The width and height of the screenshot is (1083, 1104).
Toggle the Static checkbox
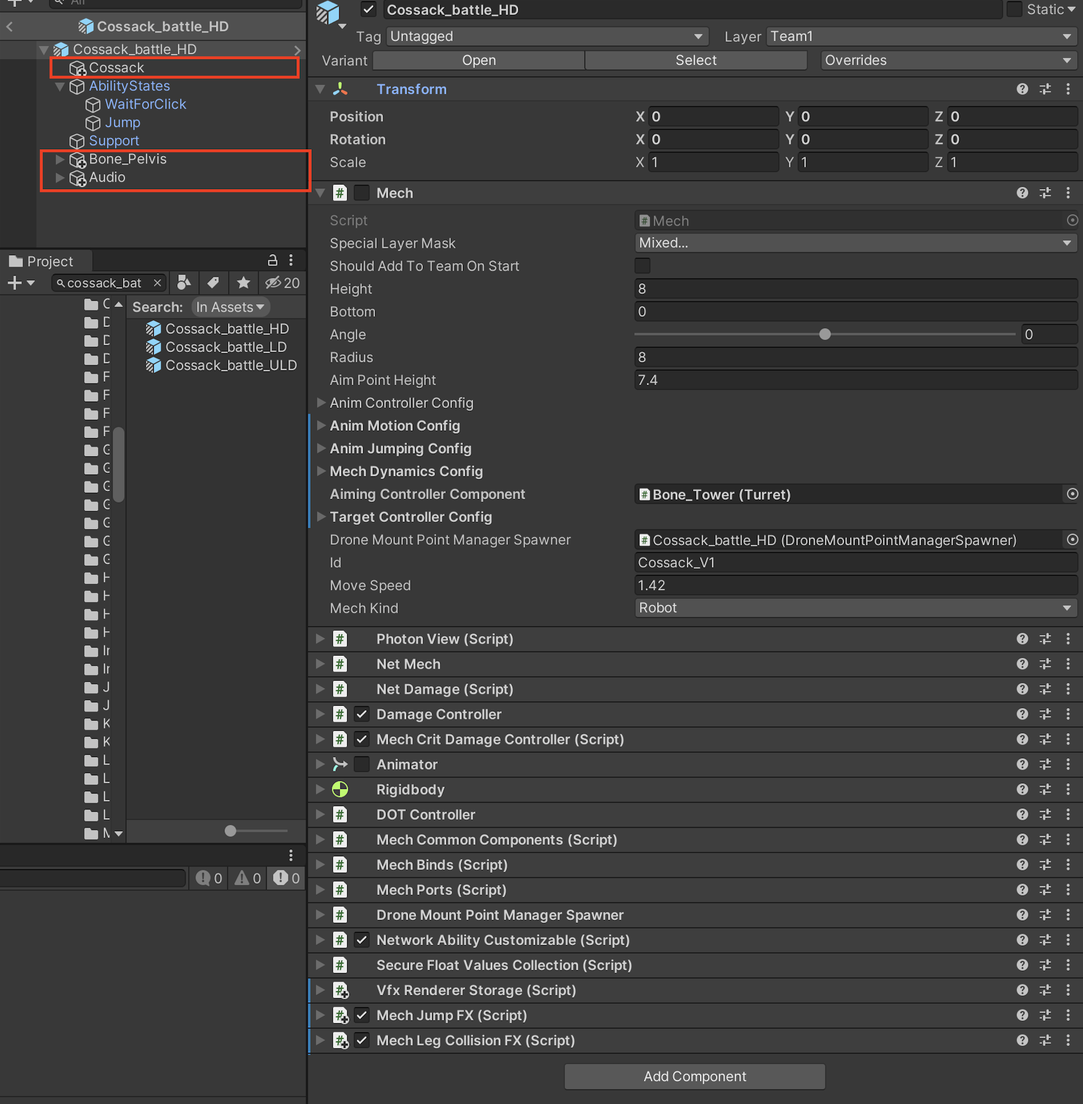[1014, 10]
